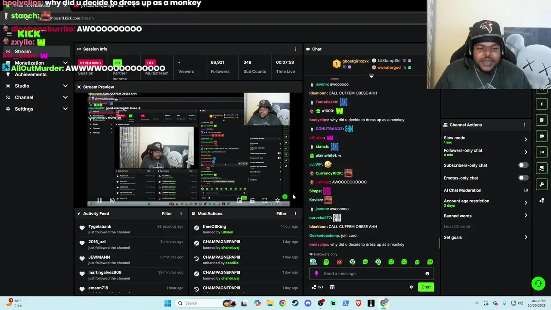Click the stream preview video thumbnail
This screenshot has height=310, width=551.
click(189, 149)
